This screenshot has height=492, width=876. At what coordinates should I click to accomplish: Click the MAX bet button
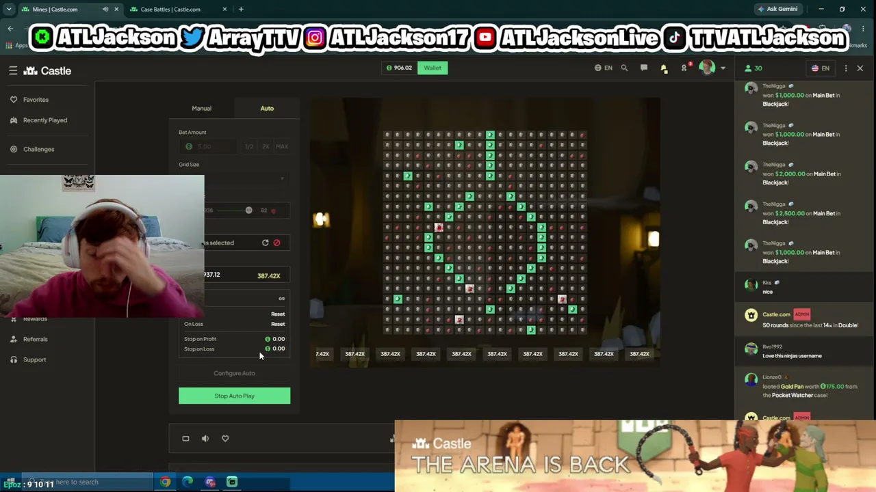282,146
